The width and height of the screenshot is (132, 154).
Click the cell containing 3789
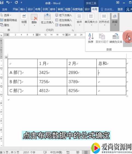coord(82,82)
